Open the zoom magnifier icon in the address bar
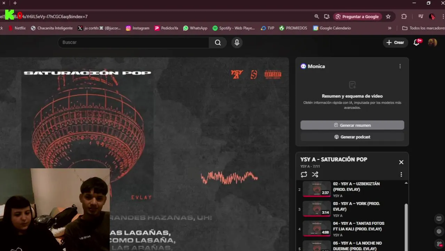The height and width of the screenshot is (251, 445). point(317,16)
